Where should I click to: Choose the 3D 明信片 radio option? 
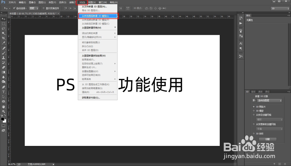pos(254,107)
